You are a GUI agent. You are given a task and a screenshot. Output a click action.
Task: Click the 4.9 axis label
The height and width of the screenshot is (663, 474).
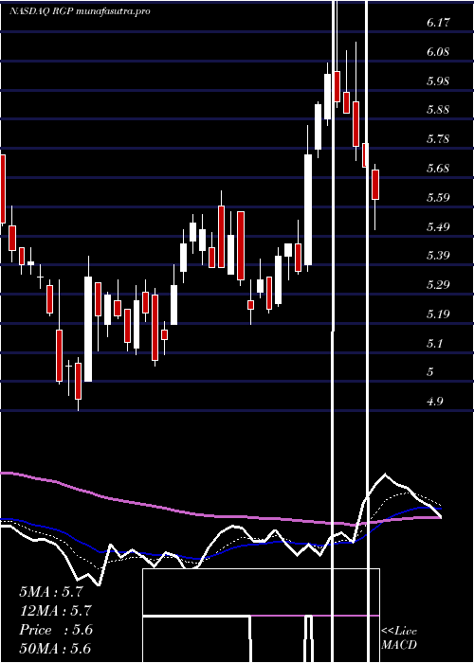tap(434, 402)
